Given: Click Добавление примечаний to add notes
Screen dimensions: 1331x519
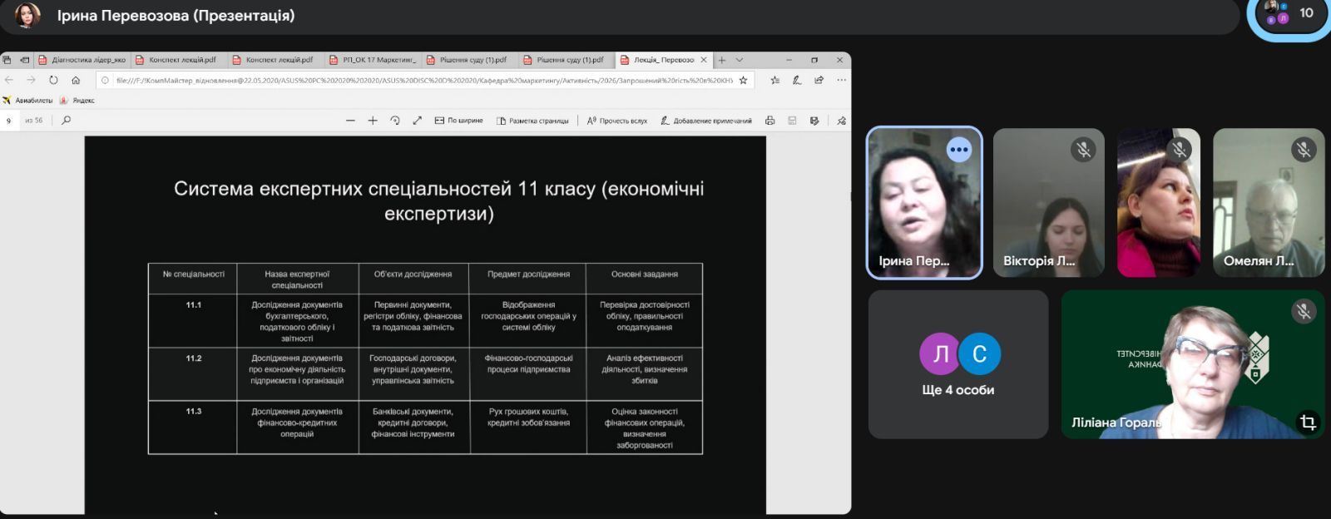Looking at the screenshot, I should coord(706,121).
